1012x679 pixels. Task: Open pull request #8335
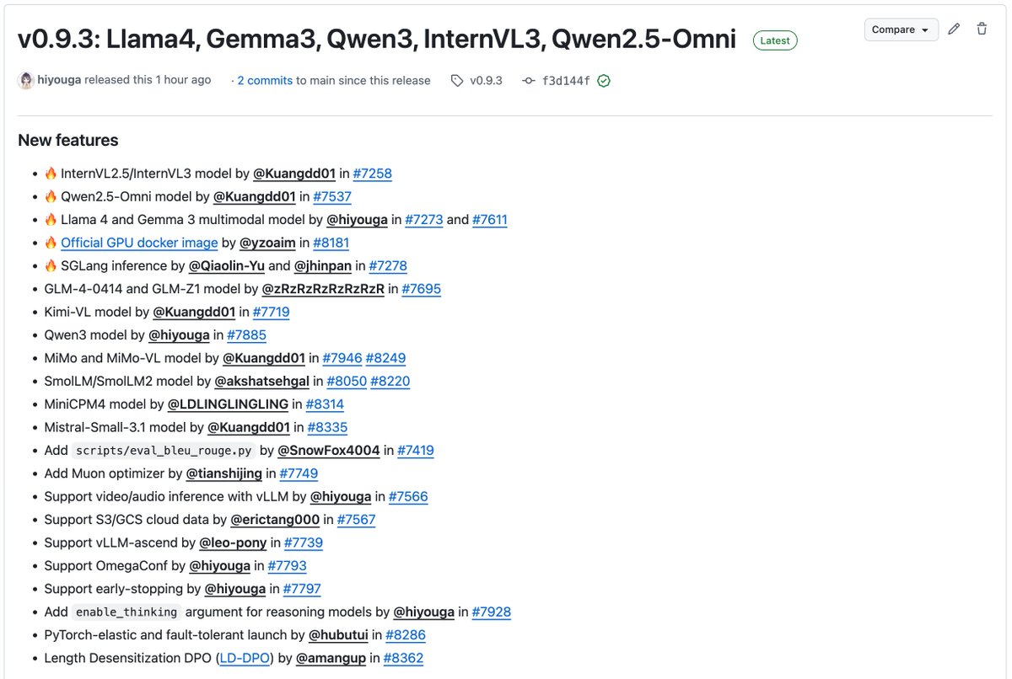pos(327,427)
